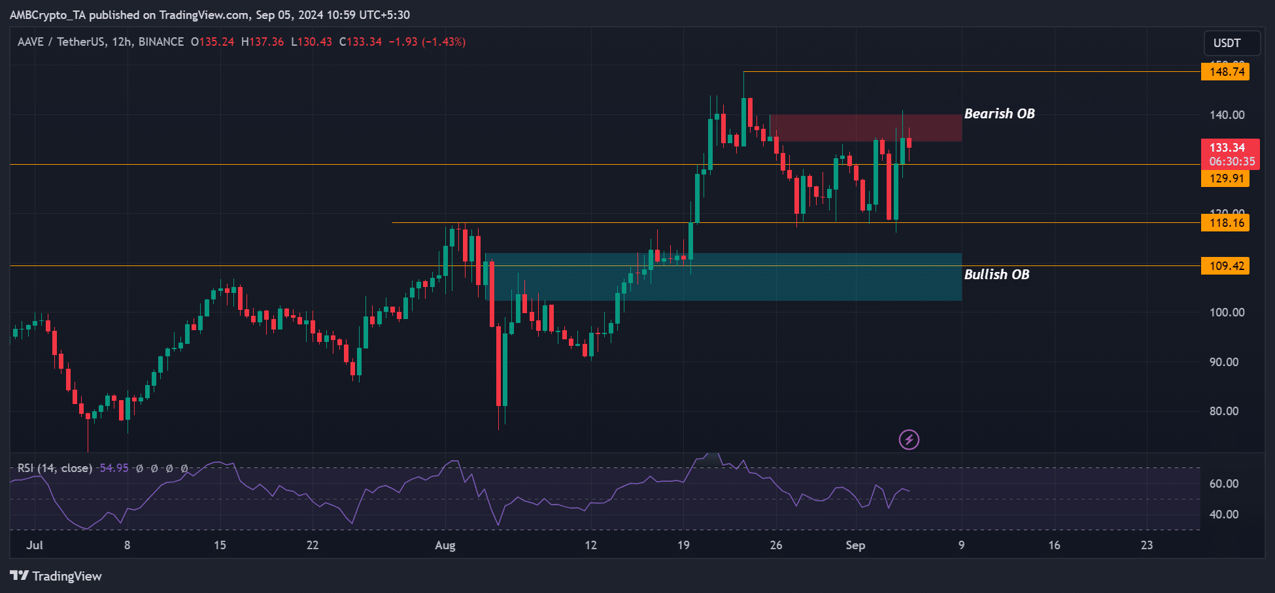The height and width of the screenshot is (593, 1275).
Task: Click the low price L130.43 value
Action: (311, 42)
